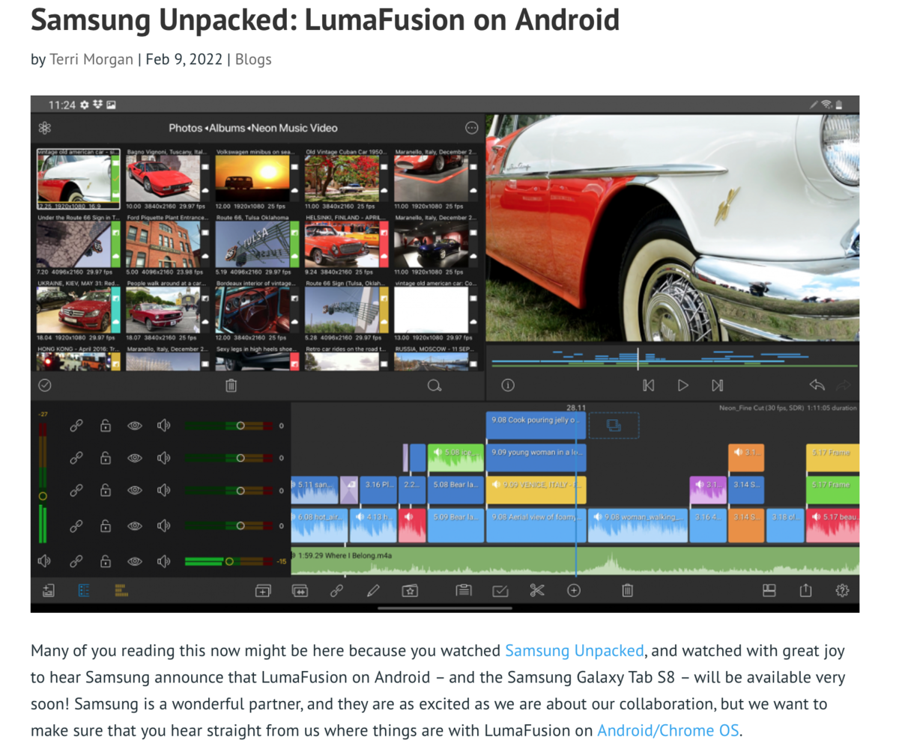Click the clipboard icon in the timeline toolbar
Image resolution: width=899 pixels, height=746 pixels.
464,590
